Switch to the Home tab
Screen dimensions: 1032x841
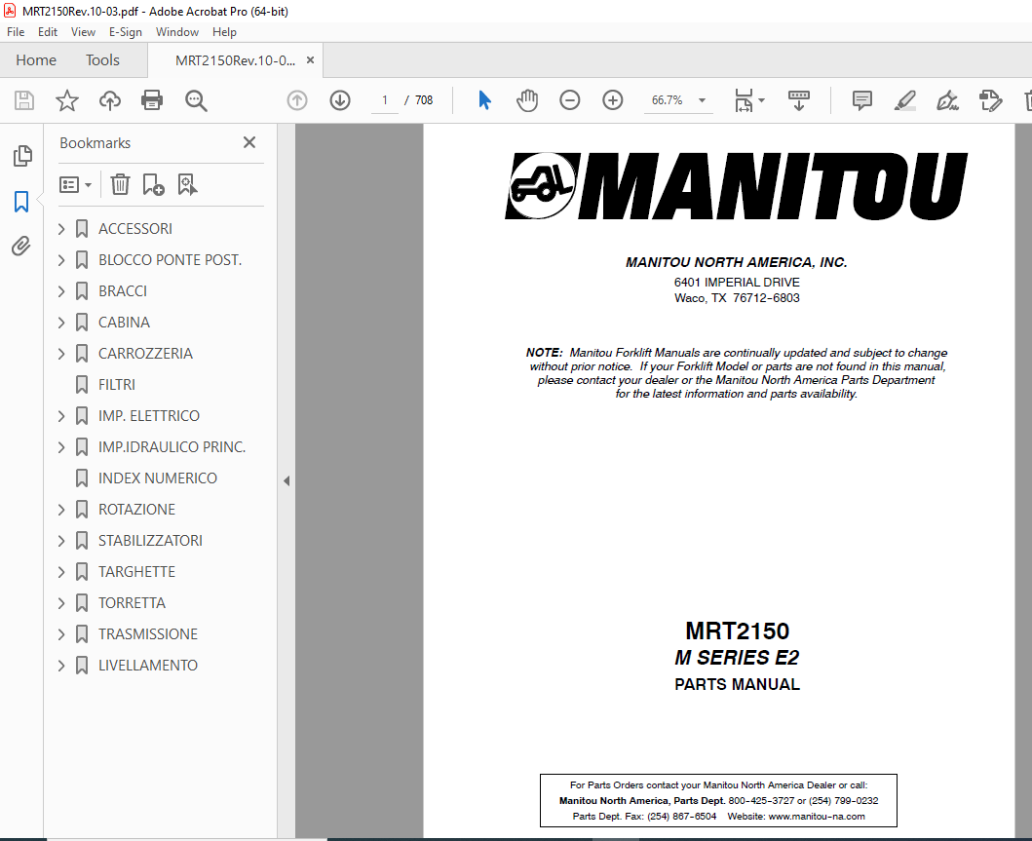36,60
